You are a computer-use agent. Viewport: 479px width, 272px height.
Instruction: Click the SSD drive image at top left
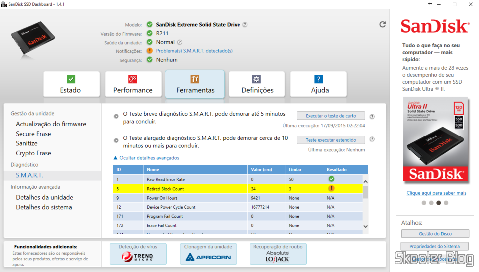click(33, 38)
